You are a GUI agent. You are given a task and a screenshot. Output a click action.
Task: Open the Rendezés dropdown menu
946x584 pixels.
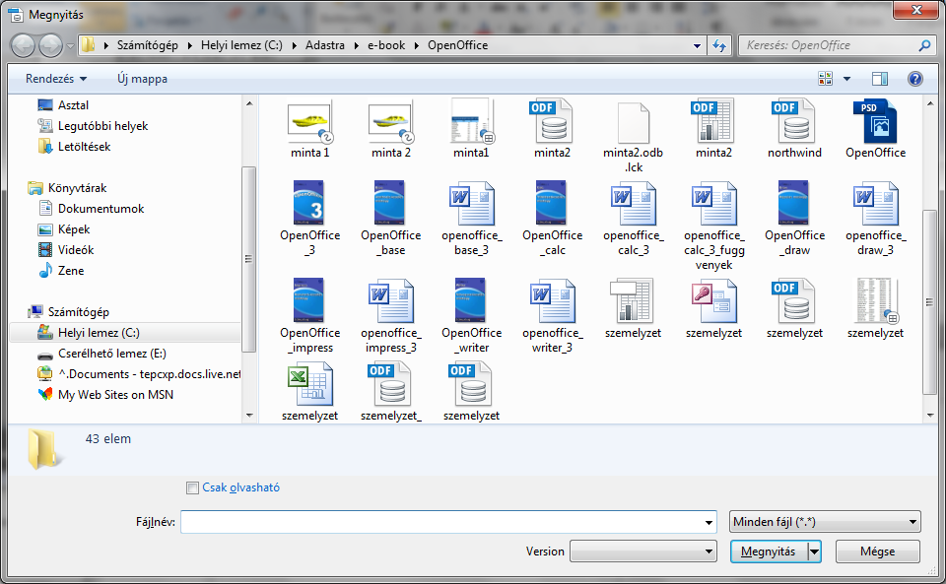coord(56,79)
